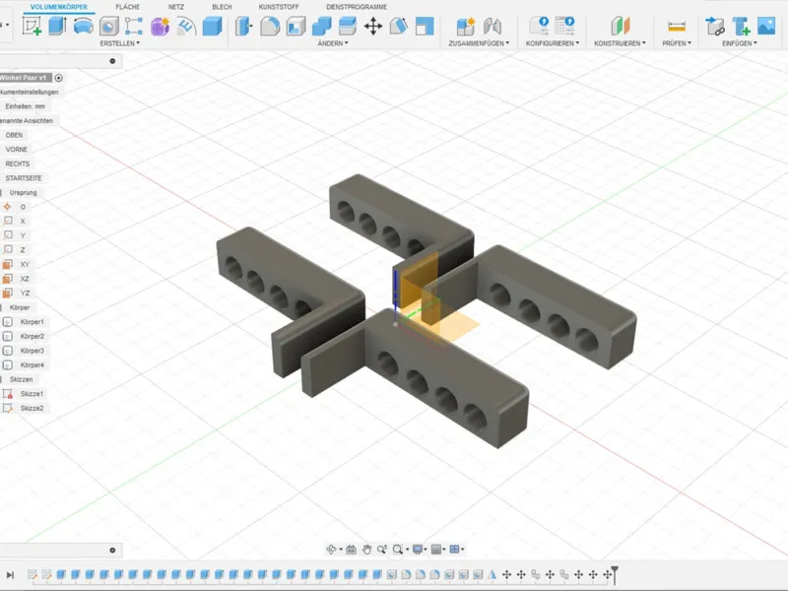Screen dimensions: 788x591
Task: Toggle the XY origin plane icon
Action: pyautogui.click(x=8, y=264)
